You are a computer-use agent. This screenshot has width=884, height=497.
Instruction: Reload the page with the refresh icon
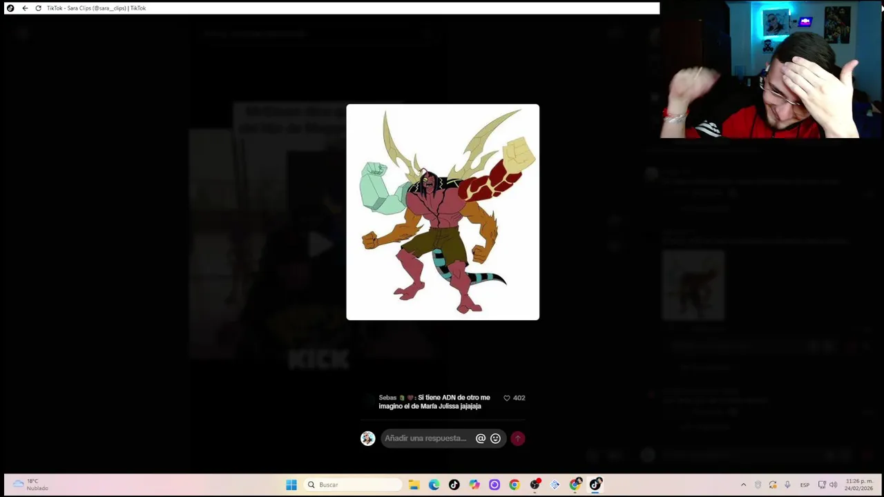(x=38, y=8)
